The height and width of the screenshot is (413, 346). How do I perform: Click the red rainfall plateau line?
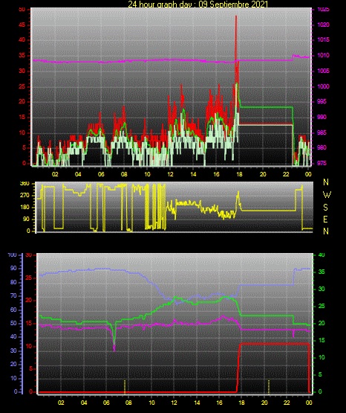coord(274,344)
